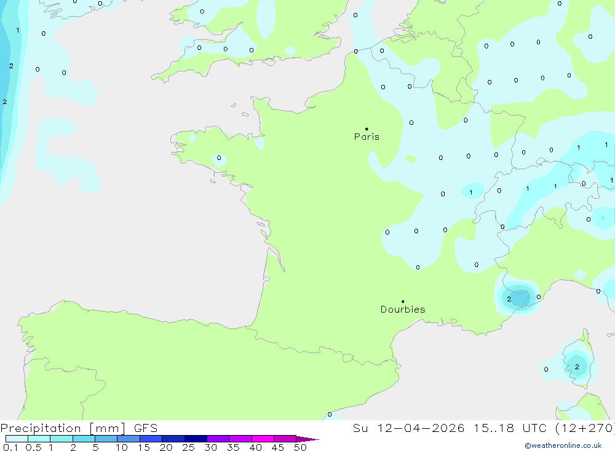Screen dimensions: 615x451
Task: Click the GFS model name label
Action: pos(146,428)
